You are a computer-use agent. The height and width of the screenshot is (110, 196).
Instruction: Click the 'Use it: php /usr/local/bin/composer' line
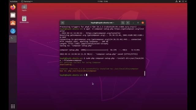pos(78,71)
